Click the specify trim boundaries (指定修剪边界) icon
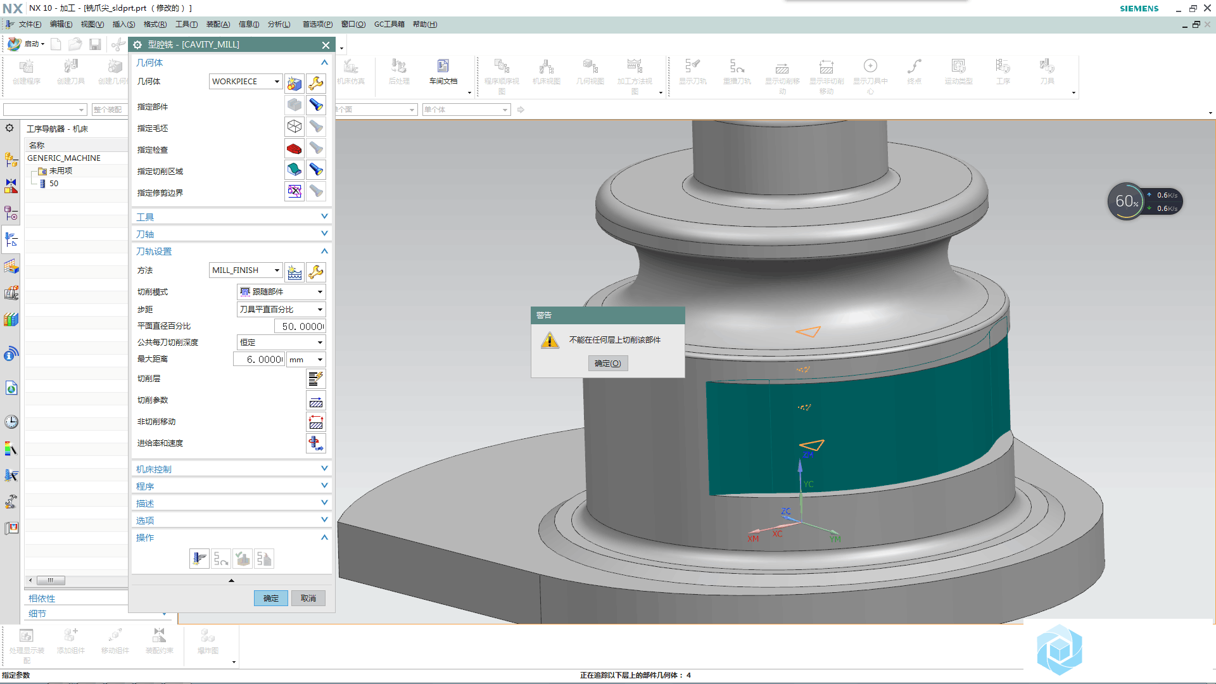 click(294, 191)
